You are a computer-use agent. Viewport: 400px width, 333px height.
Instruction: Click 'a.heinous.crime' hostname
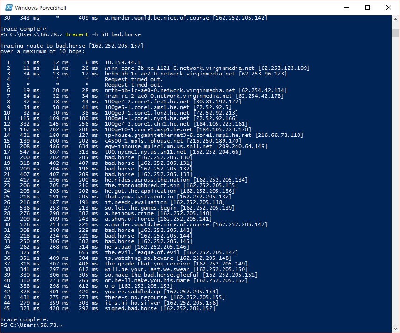tap(129, 214)
